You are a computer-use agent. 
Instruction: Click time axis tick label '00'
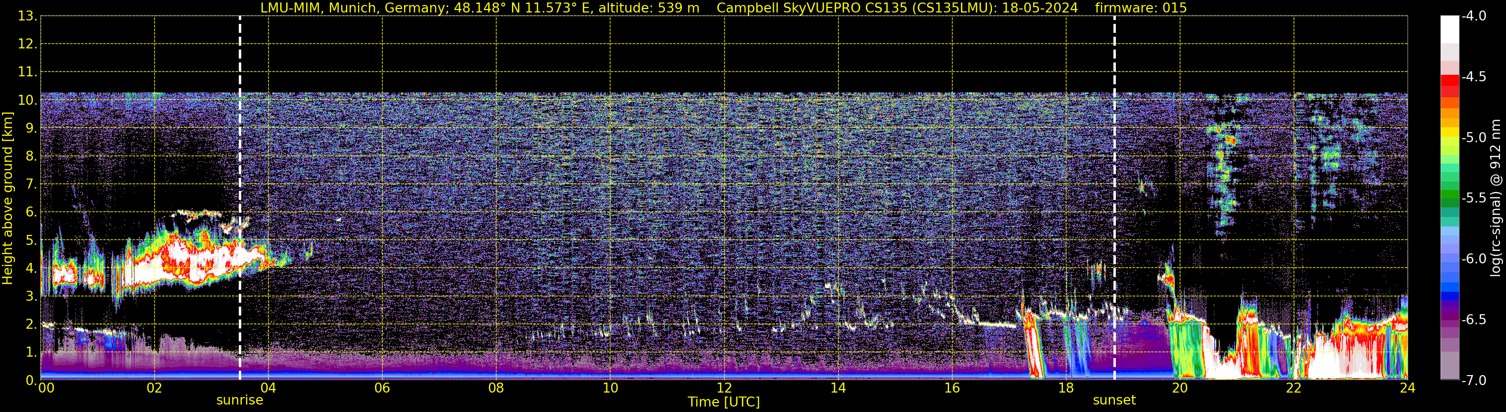coord(46,388)
